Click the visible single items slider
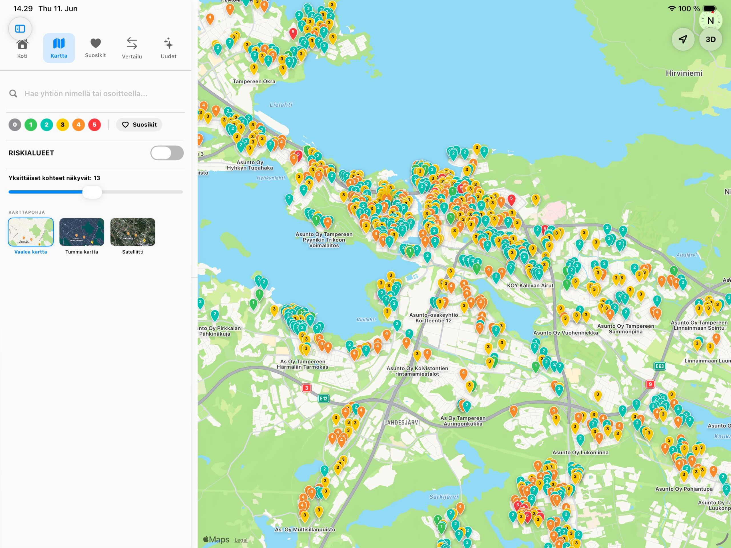The width and height of the screenshot is (731, 548). pos(95,192)
